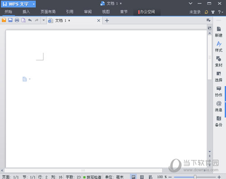Open the 选择 selection sidebar panel

point(219,77)
